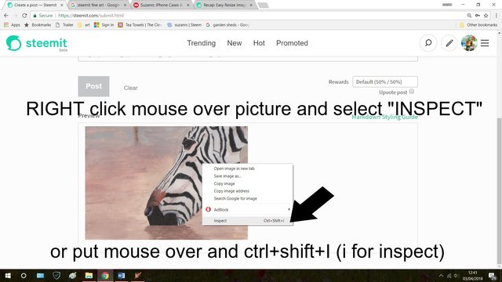Open the suzanrs | Steem bookmark
The image size is (502, 282).
coord(184,25)
